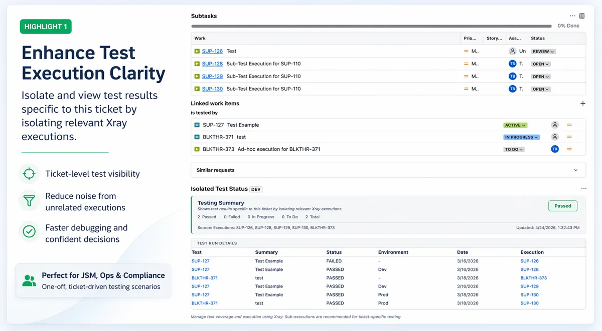
Task: Click the priority icon in SUP-127 linked row
Action: [569, 125]
